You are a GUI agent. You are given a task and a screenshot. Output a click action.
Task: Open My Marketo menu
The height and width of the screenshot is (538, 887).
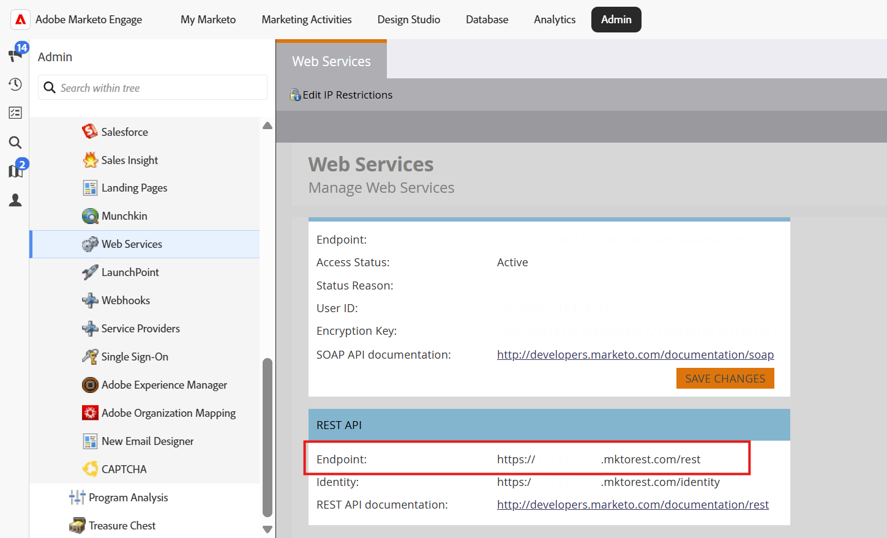[x=208, y=20]
